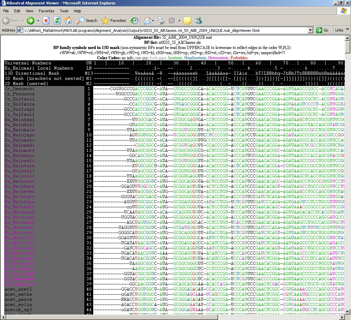Image resolution: width=351 pixels, height=320 pixels.
Task: Click the Links toolbar label
Action: point(339,30)
